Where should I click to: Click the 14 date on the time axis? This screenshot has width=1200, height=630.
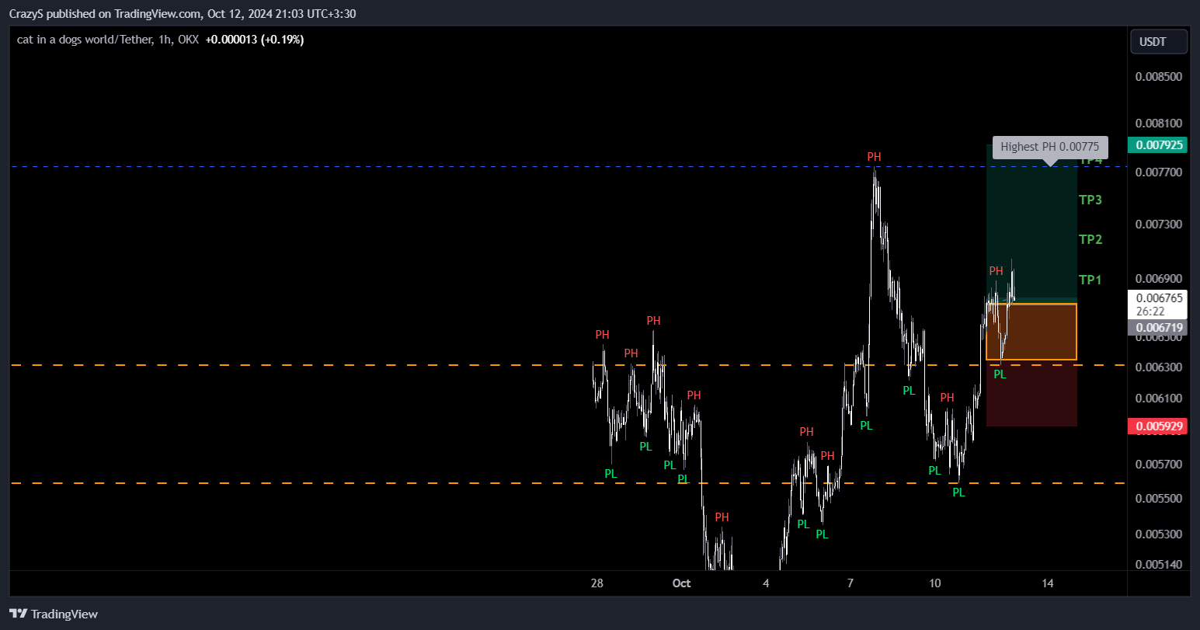pyautogui.click(x=1048, y=583)
